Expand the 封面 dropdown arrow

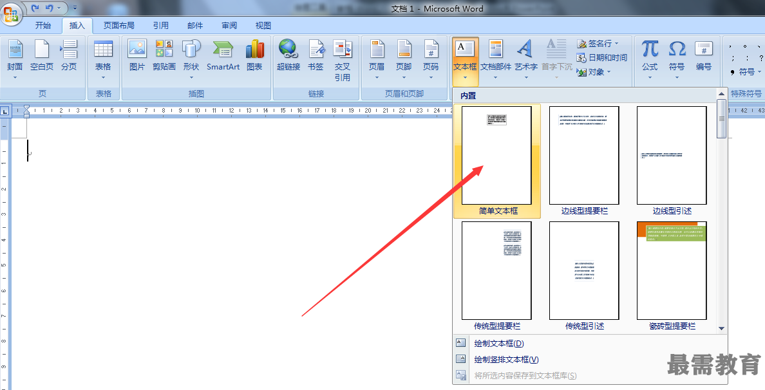click(15, 77)
